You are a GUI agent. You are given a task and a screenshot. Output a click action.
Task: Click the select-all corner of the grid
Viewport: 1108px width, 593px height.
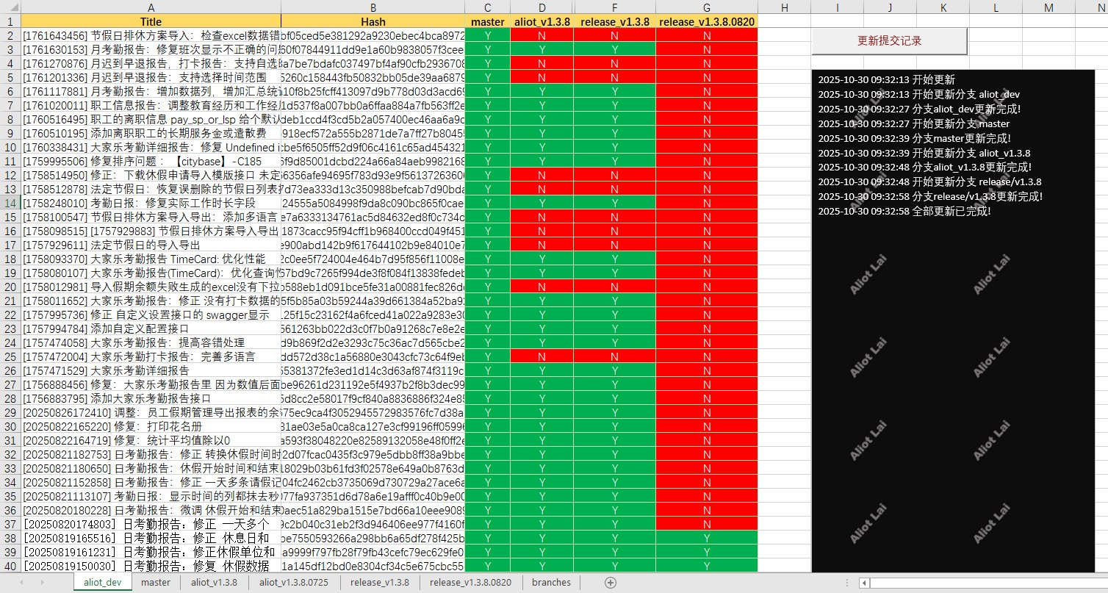click(x=10, y=7)
